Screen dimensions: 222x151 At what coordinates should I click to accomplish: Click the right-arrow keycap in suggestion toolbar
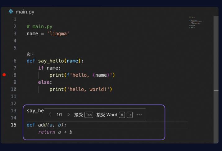point(130,115)
